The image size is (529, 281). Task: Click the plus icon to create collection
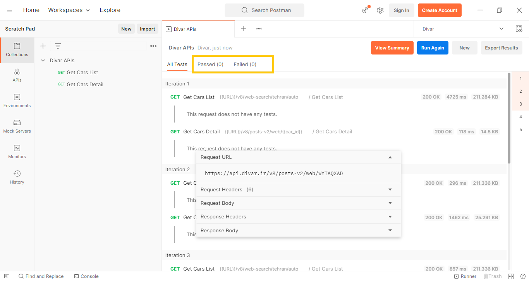[43, 46]
